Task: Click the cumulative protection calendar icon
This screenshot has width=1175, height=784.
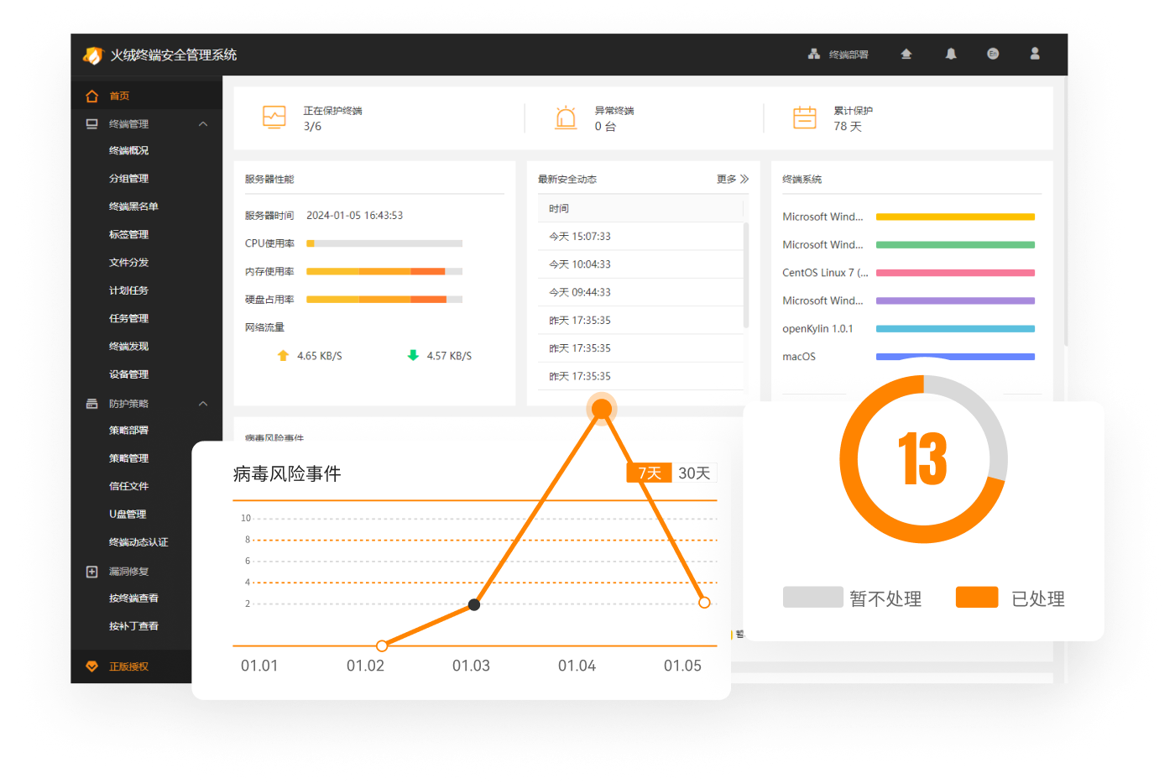Action: pos(805,118)
